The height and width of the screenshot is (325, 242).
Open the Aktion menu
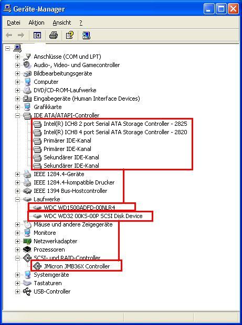[x=36, y=23]
